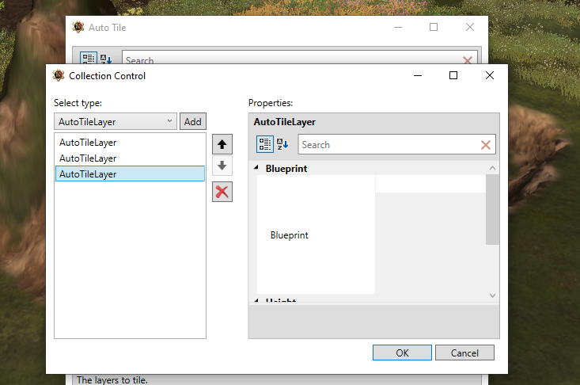
Task: Clear the Properties search with red X
Action: 486,145
